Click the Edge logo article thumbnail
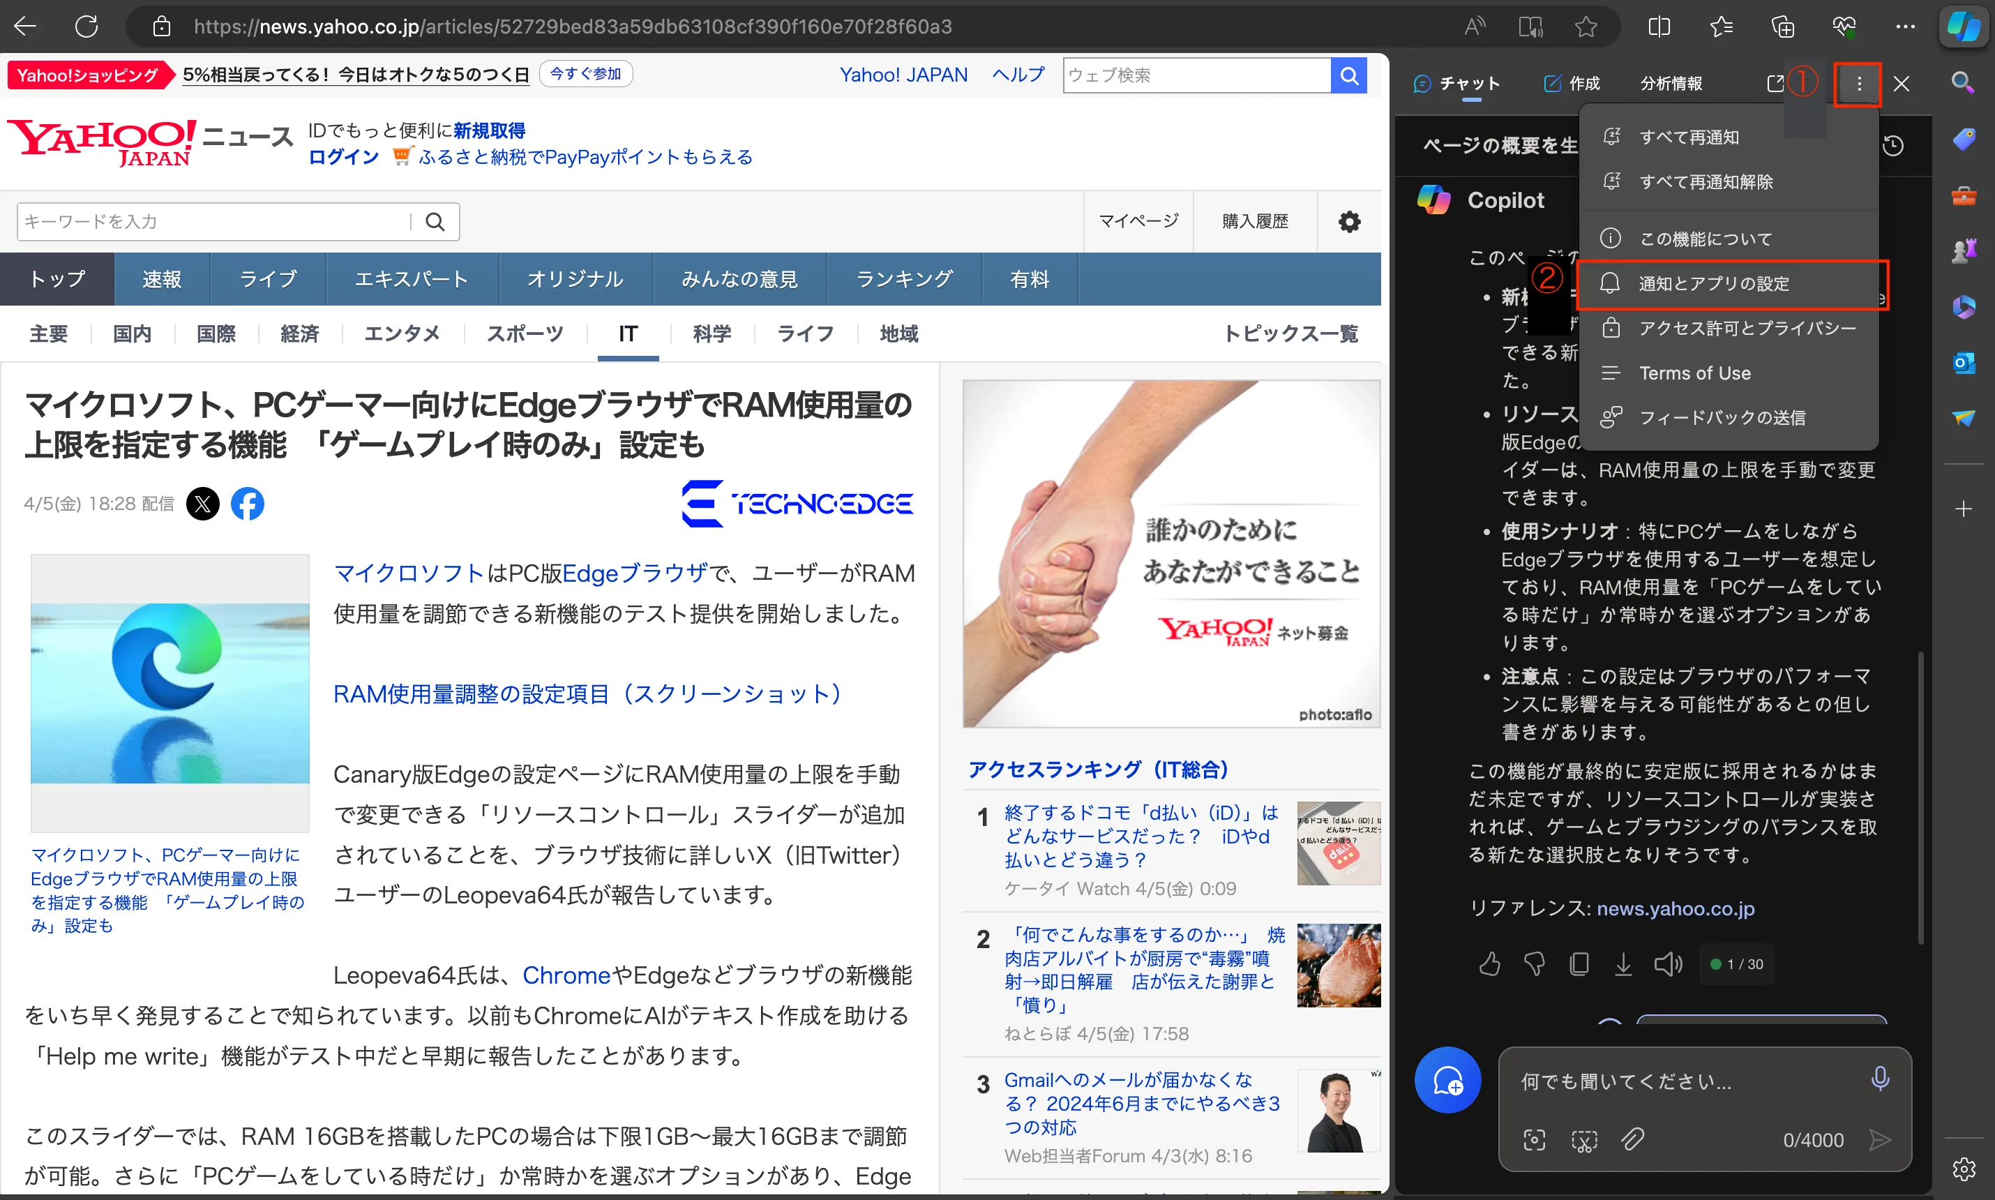The height and width of the screenshot is (1200, 1995). click(170, 693)
